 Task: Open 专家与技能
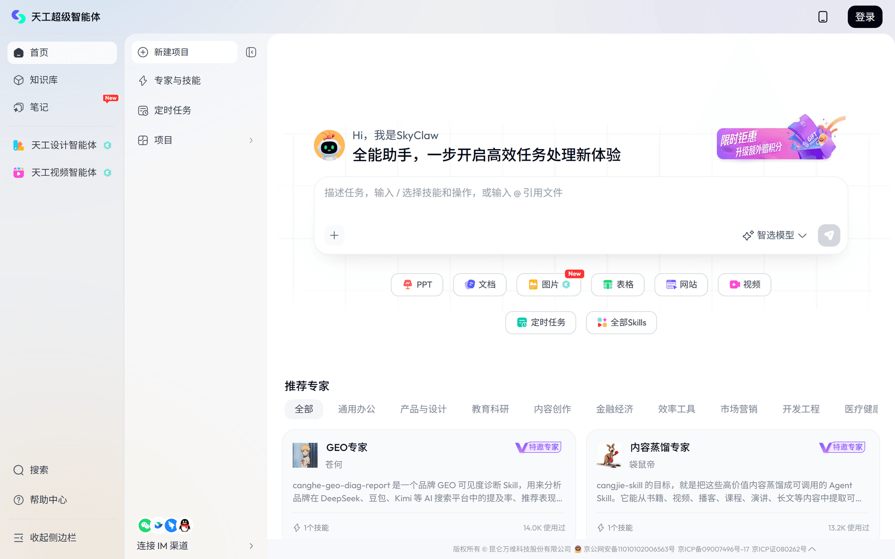[196, 81]
